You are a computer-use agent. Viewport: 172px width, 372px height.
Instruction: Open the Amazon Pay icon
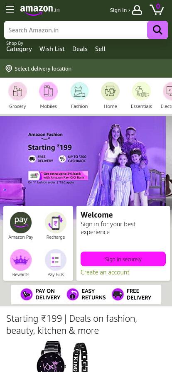pyautogui.click(x=21, y=223)
